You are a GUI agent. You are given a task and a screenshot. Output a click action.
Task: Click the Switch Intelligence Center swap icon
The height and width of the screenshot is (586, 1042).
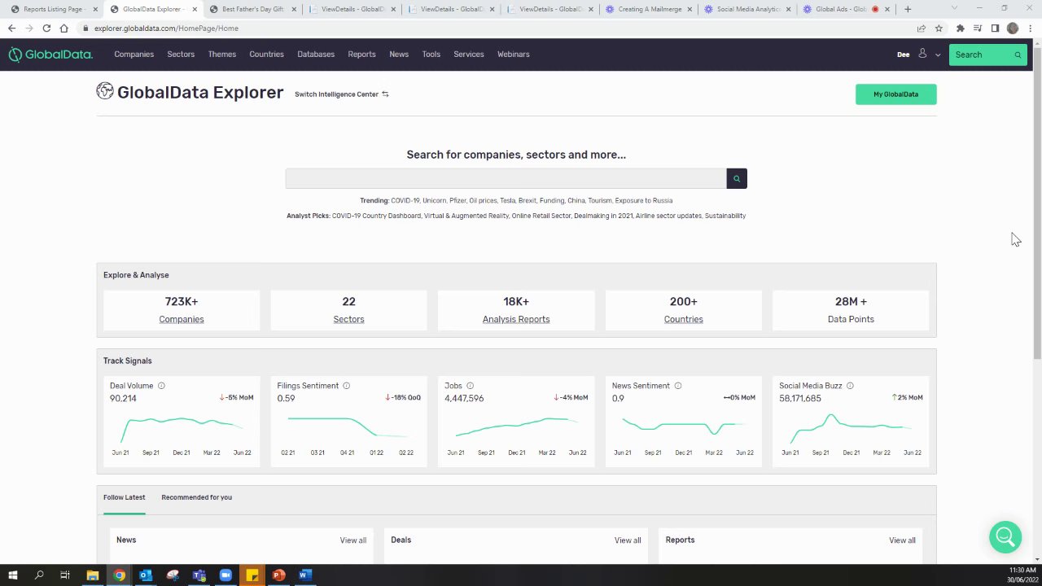(x=385, y=94)
